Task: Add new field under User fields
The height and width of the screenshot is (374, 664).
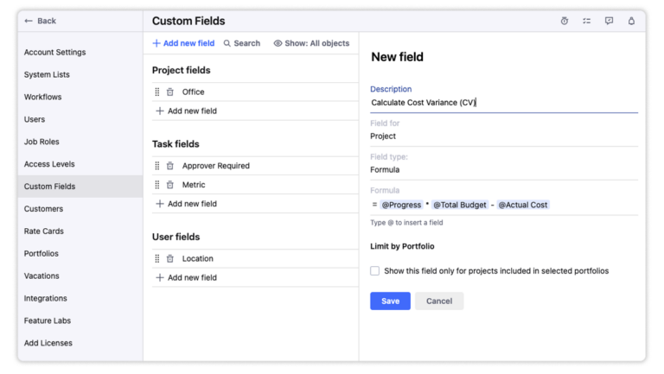Action: (x=187, y=277)
